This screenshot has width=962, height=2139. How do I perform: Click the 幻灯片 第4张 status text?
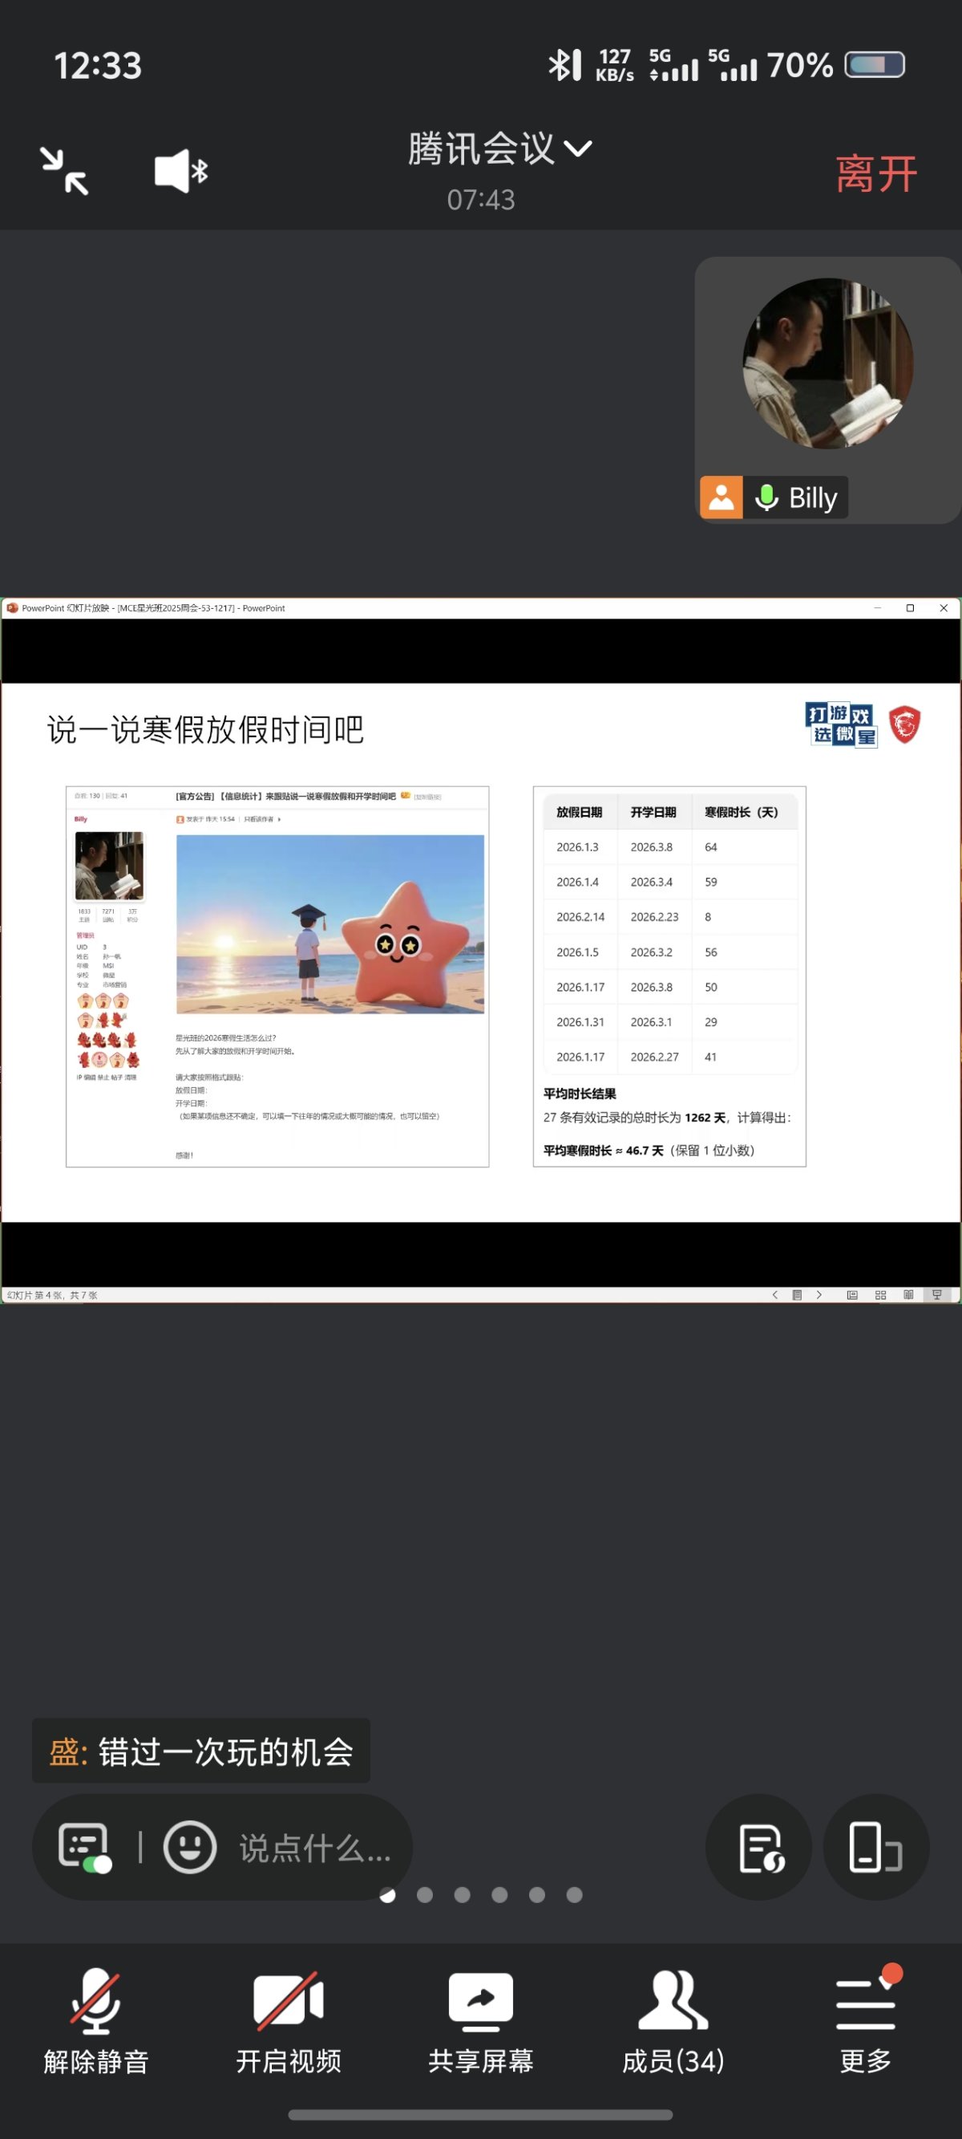pyautogui.click(x=52, y=1294)
